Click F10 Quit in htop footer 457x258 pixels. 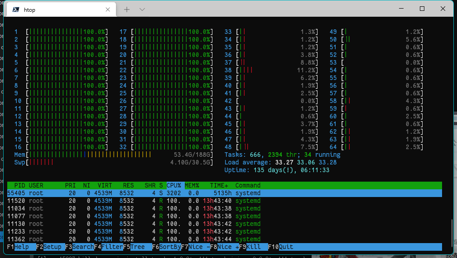tap(281, 247)
